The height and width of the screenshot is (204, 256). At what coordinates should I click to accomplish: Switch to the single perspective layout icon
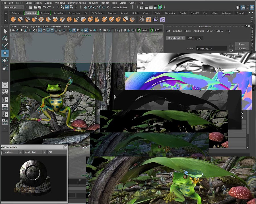pyautogui.click(x=5, y=85)
